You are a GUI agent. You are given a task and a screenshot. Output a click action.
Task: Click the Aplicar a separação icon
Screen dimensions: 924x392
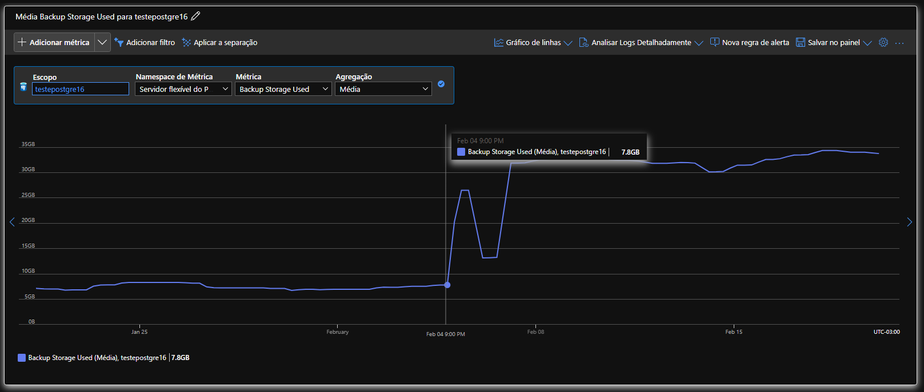click(186, 42)
